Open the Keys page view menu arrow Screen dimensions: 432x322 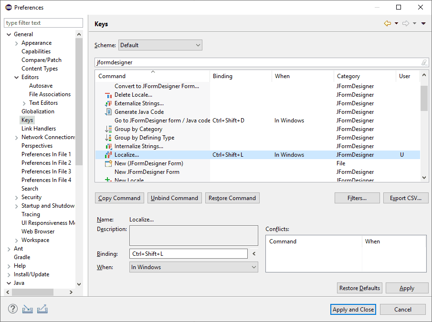click(x=423, y=23)
